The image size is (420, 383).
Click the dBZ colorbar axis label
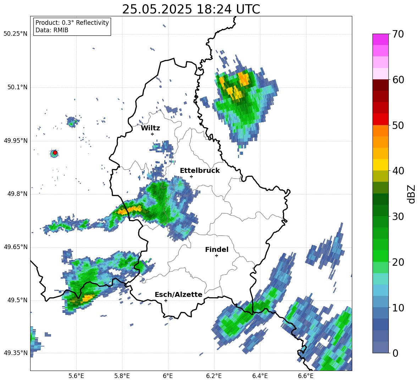412,194
